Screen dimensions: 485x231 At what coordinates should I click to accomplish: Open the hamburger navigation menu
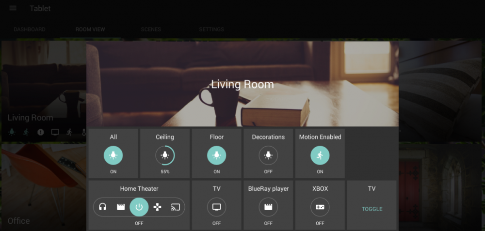pos(13,8)
